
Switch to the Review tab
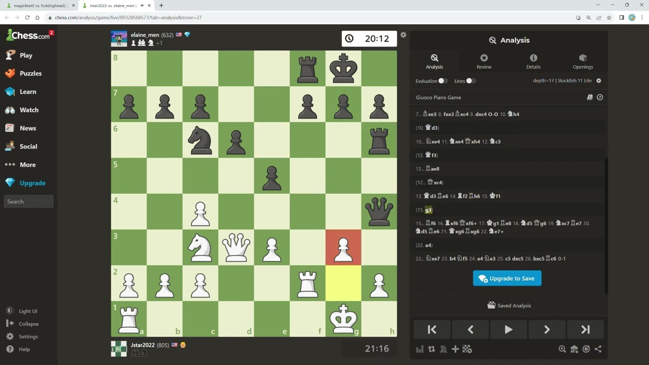tap(484, 61)
